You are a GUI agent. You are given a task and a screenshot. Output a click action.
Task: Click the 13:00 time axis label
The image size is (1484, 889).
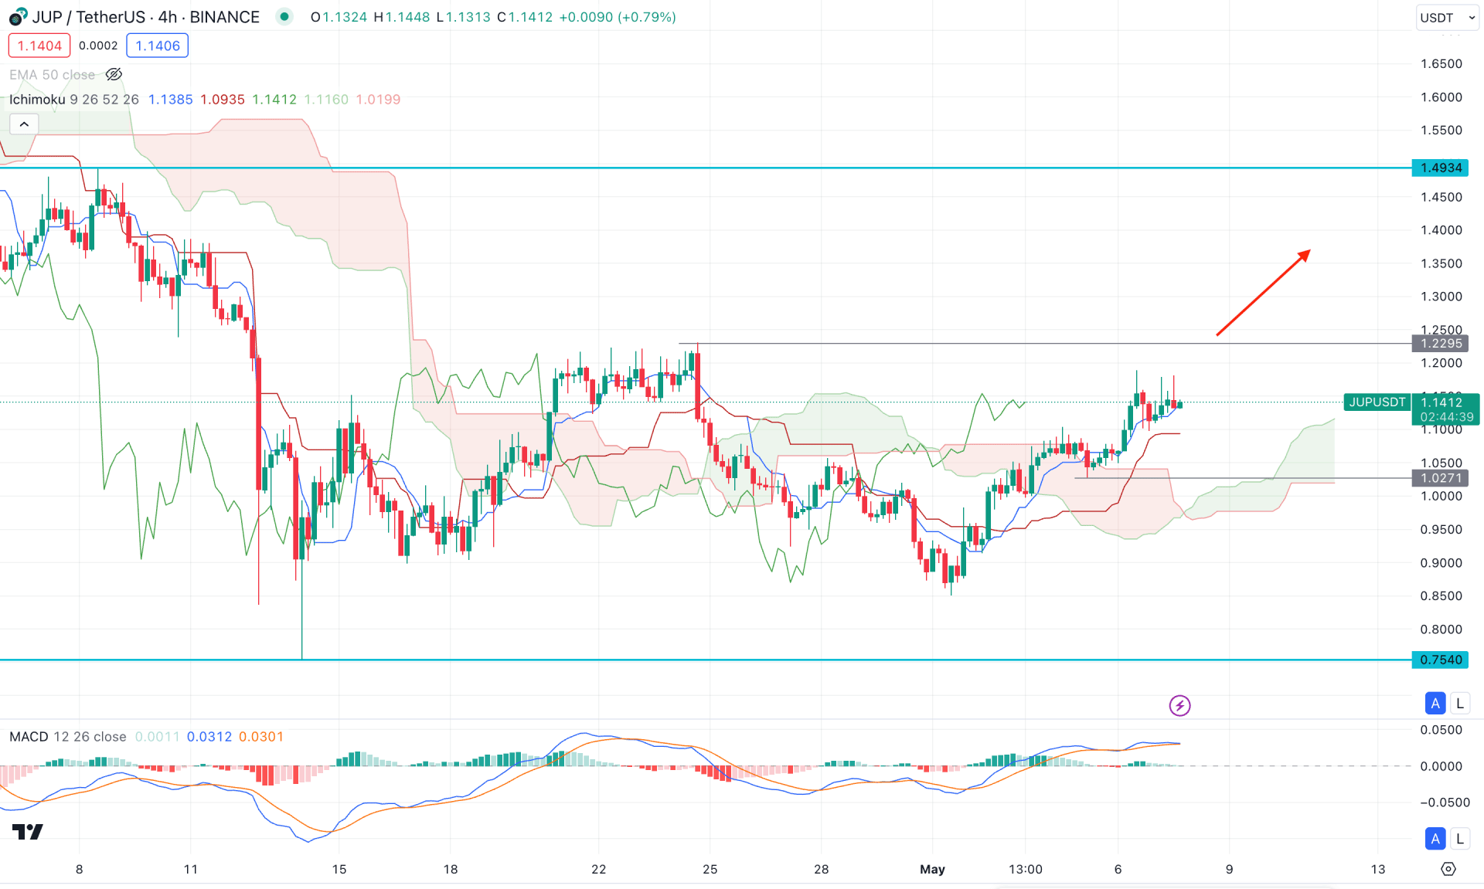pos(1025,869)
